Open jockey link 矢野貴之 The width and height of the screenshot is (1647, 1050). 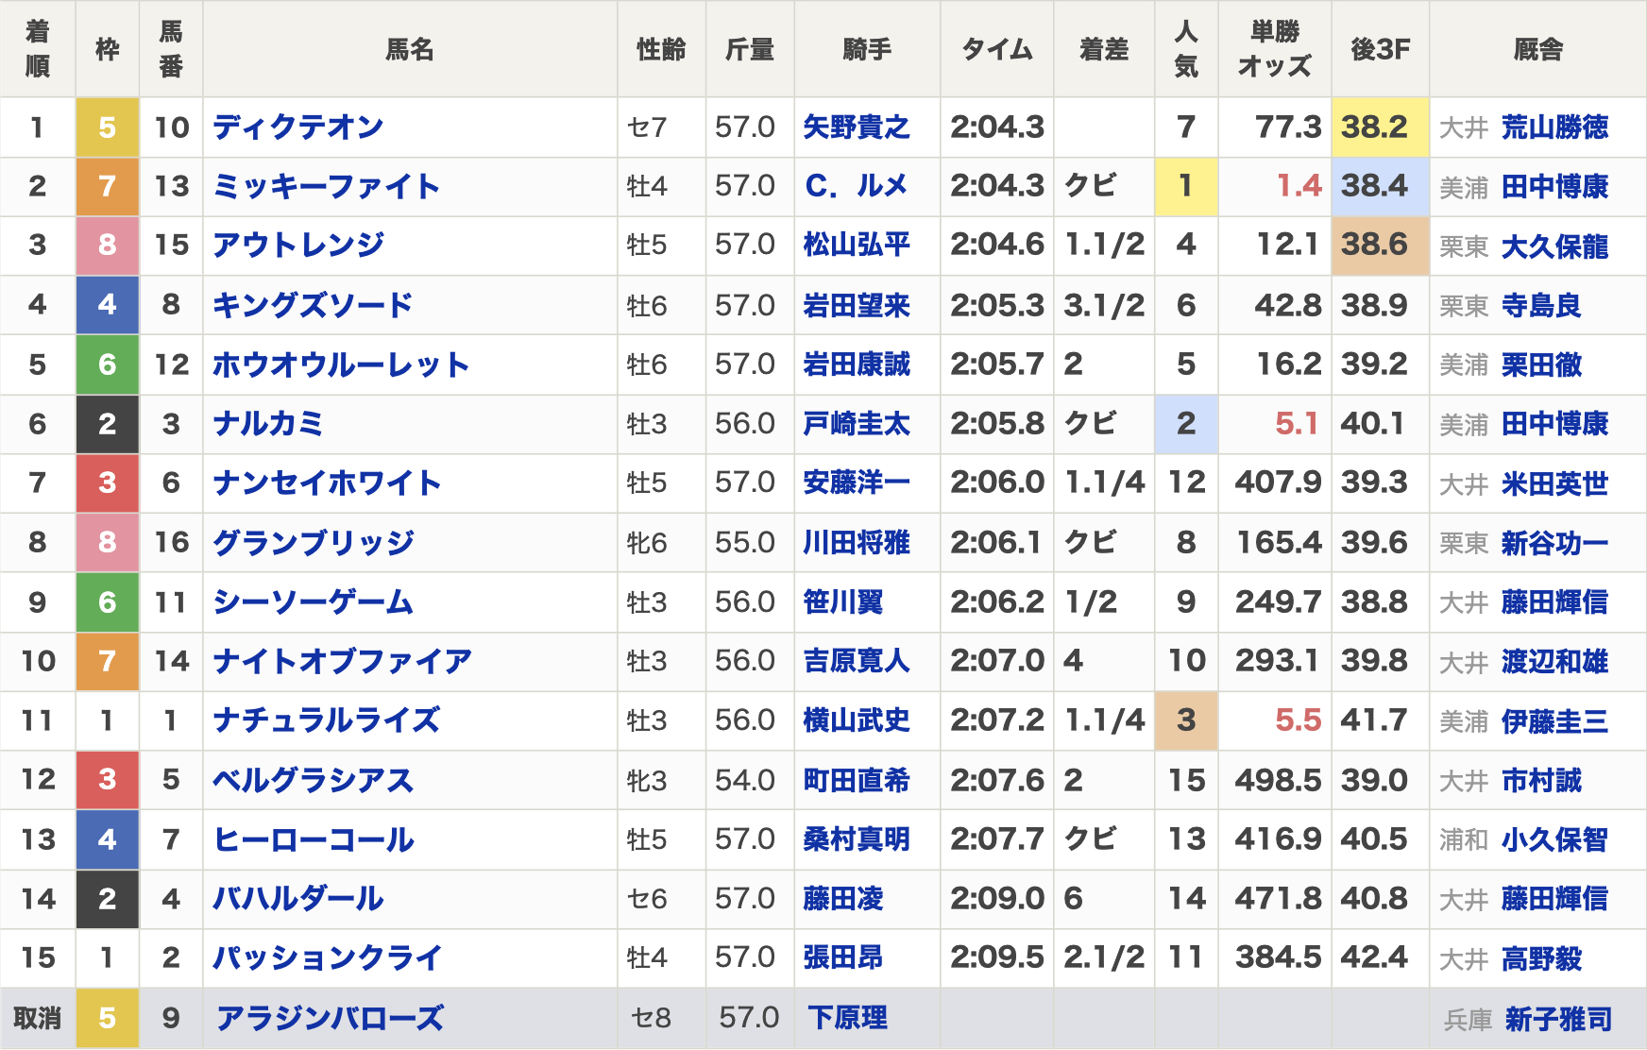tap(857, 127)
